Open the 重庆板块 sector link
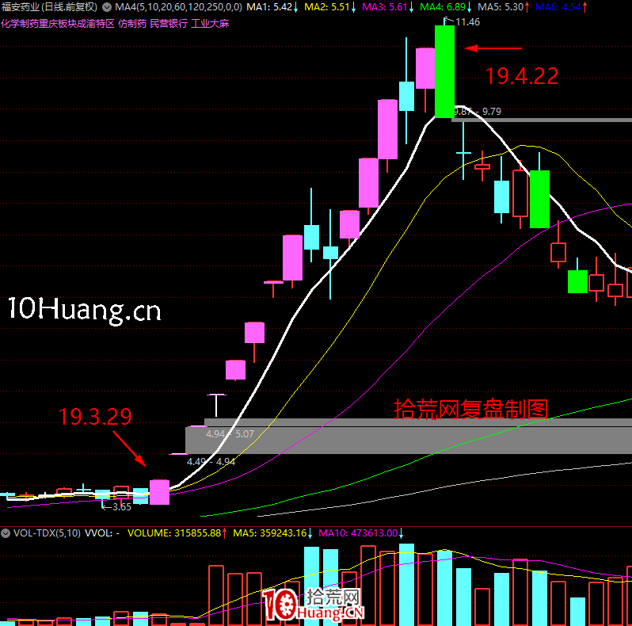 coord(58,24)
